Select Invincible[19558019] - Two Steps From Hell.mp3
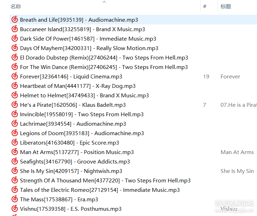The width and height of the screenshot is (257, 216). [82, 114]
